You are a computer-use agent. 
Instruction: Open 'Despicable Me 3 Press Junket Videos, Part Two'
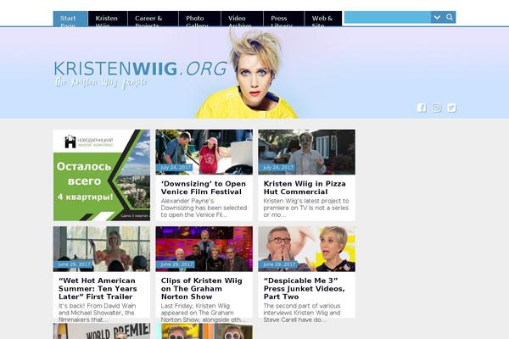click(305, 289)
